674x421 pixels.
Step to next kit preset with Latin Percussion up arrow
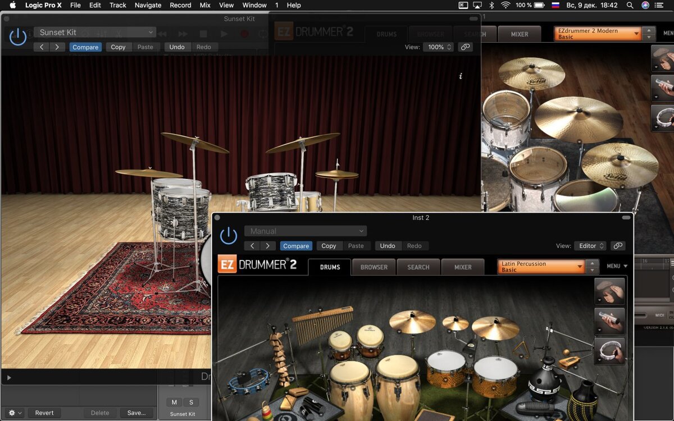(592, 263)
